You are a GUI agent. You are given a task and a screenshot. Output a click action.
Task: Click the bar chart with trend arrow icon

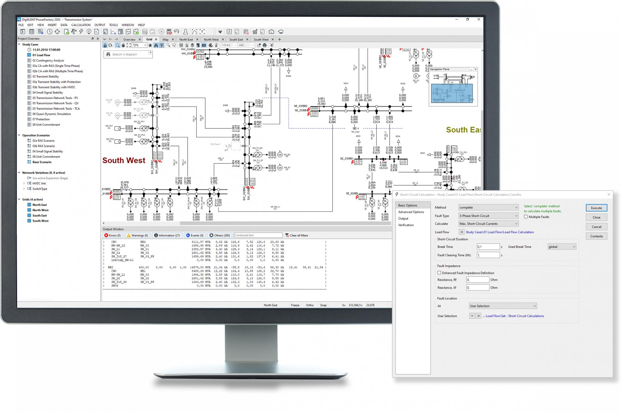point(255,32)
